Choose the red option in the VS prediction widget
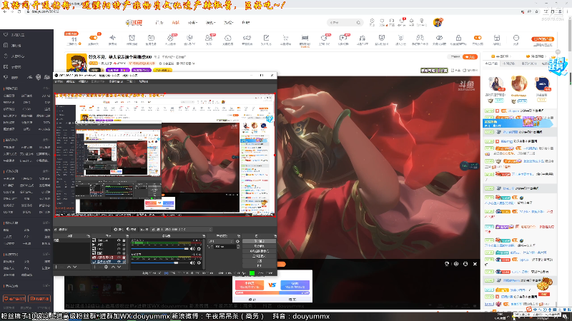This screenshot has width=572, height=321. [250, 285]
